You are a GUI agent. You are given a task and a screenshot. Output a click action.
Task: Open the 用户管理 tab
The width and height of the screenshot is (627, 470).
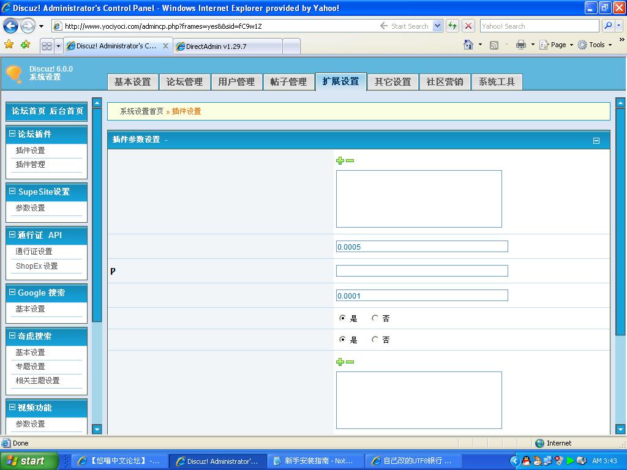[x=237, y=82]
